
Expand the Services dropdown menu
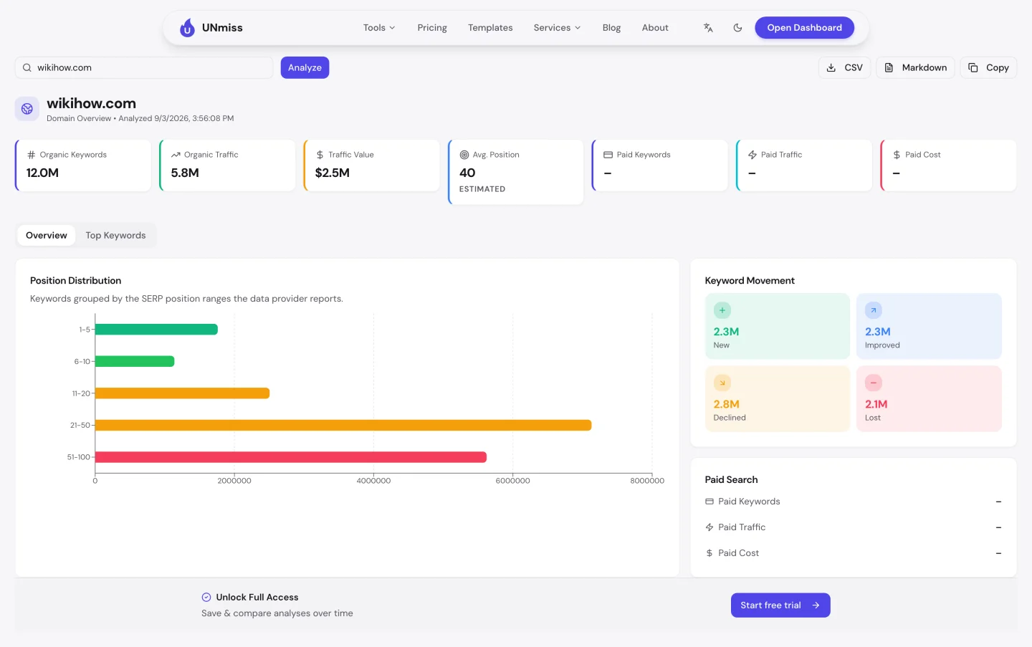tap(557, 28)
